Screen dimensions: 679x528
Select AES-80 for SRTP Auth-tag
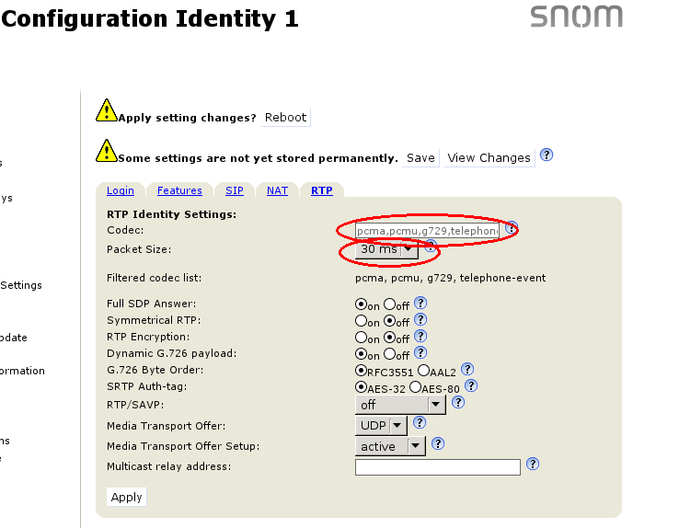pos(415,387)
